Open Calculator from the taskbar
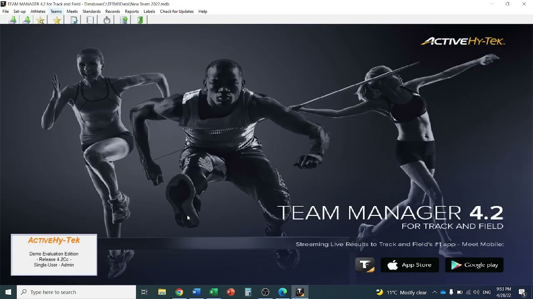Screen dimensions: 533x299 pos(248,292)
